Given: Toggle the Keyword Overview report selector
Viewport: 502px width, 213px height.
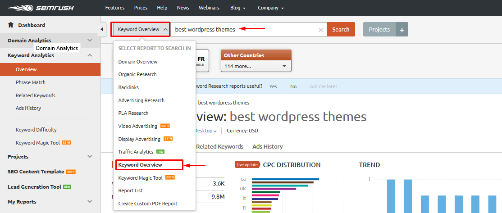Looking at the screenshot, I should [141, 29].
